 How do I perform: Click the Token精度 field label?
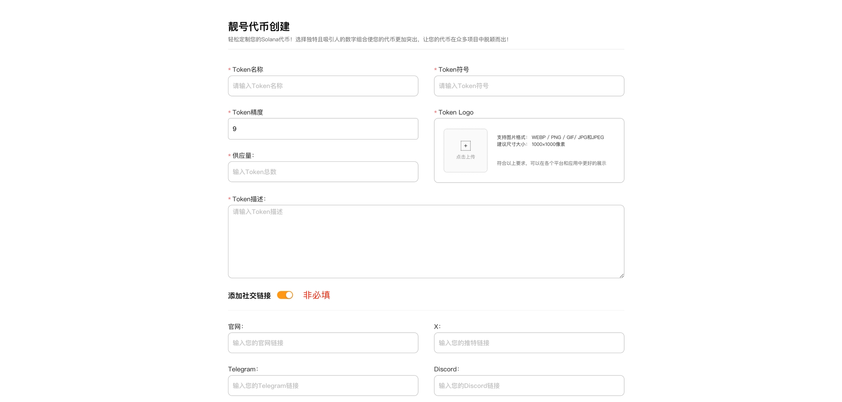point(247,112)
